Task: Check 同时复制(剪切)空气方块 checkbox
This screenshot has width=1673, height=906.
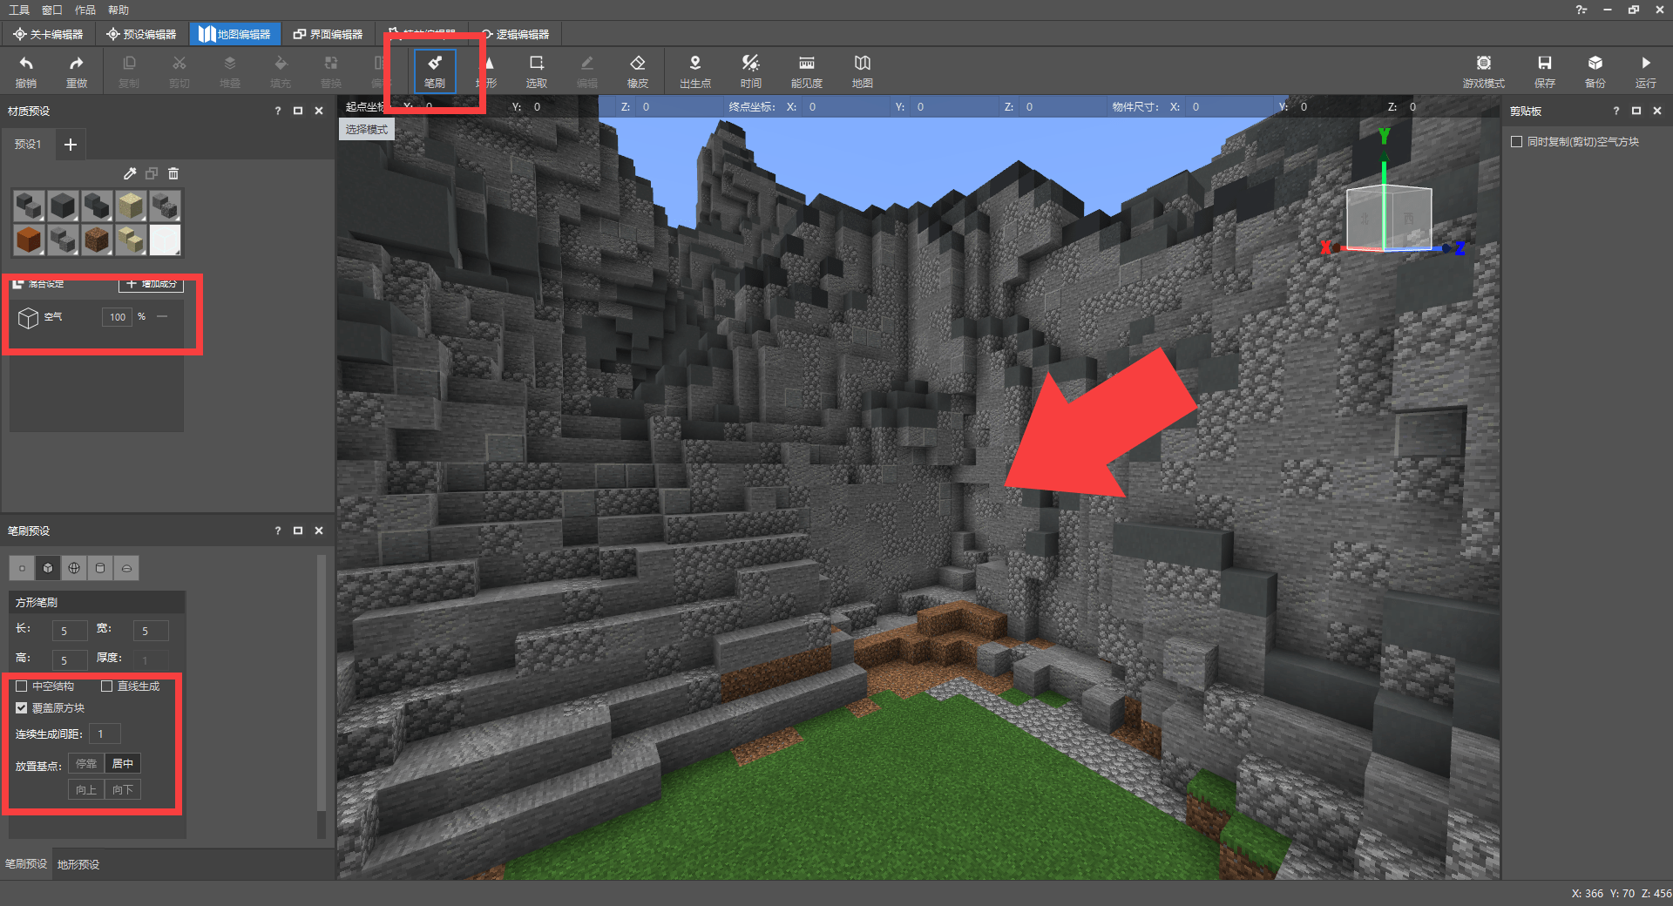Action: tap(1517, 142)
